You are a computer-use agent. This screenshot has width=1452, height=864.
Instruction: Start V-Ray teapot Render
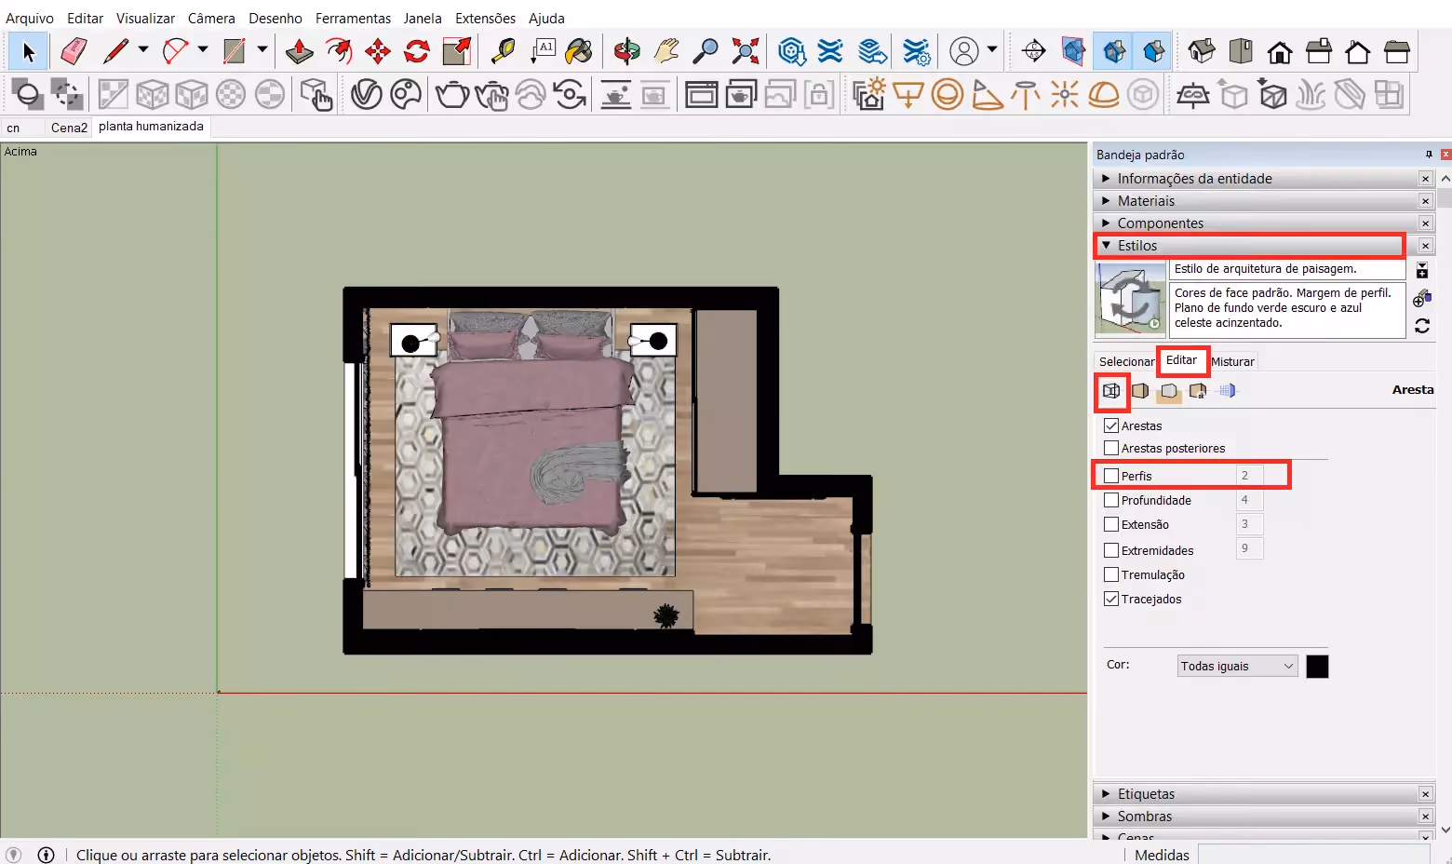click(452, 94)
